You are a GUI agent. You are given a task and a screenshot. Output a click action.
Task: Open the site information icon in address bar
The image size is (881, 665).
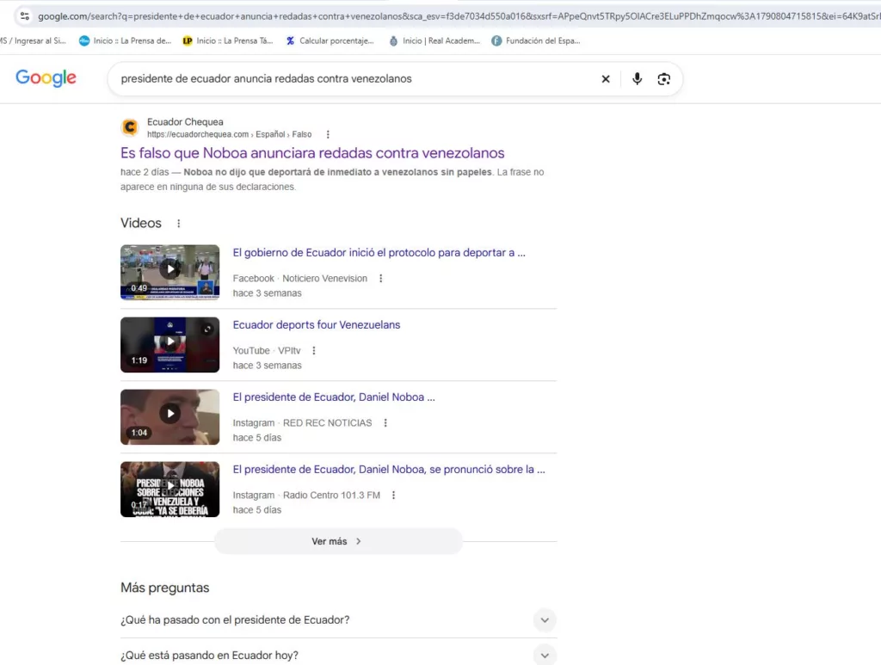tap(25, 16)
